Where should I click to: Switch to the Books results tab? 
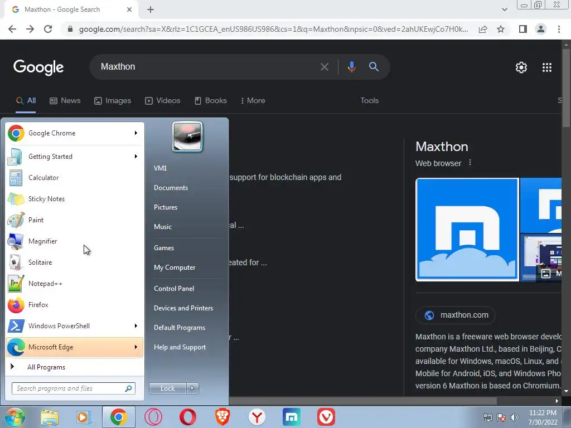(x=210, y=100)
